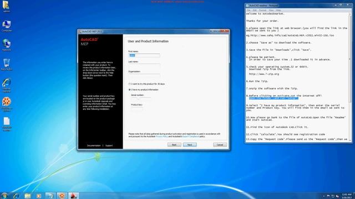Open Windows Explorer folder in taskbar
The height and width of the screenshot is (199, 355).
(27, 196)
